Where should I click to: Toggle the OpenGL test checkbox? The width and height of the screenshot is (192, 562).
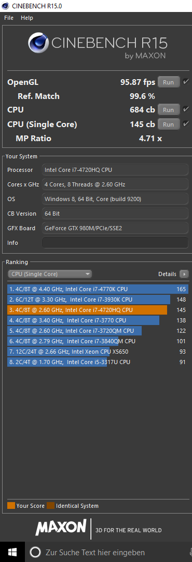tap(186, 82)
